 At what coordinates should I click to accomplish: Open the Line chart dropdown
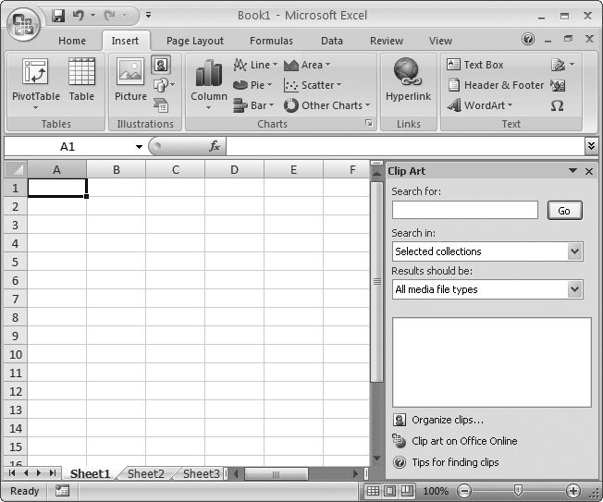pyautogui.click(x=255, y=65)
